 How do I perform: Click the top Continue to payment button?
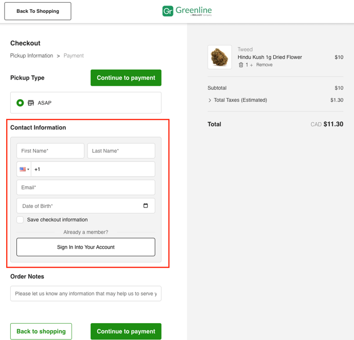pos(126,78)
